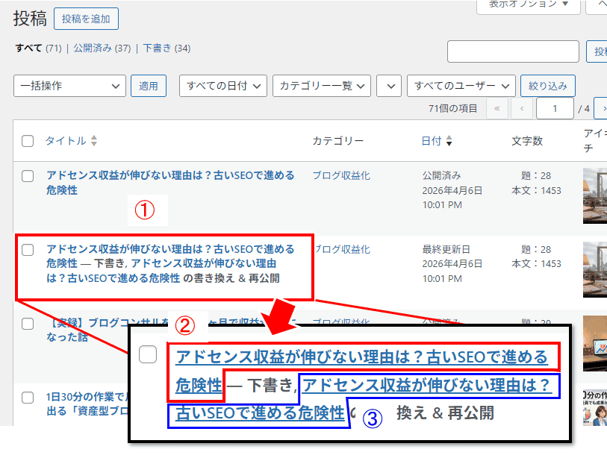The width and height of the screenshot is (607, 461).
Task: Select checkbox for 1日30分の作業 post
Action: (x=28, y=398)
